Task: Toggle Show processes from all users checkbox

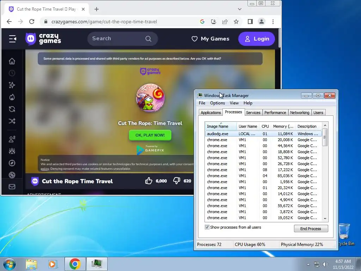Action: [207, 227]
